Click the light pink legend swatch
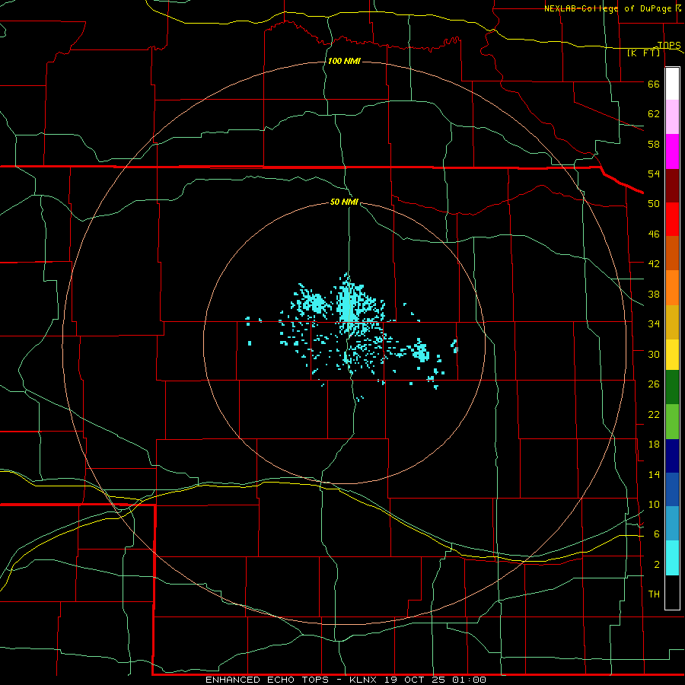Viewport: 685px width, 685px height. (672, 117)
